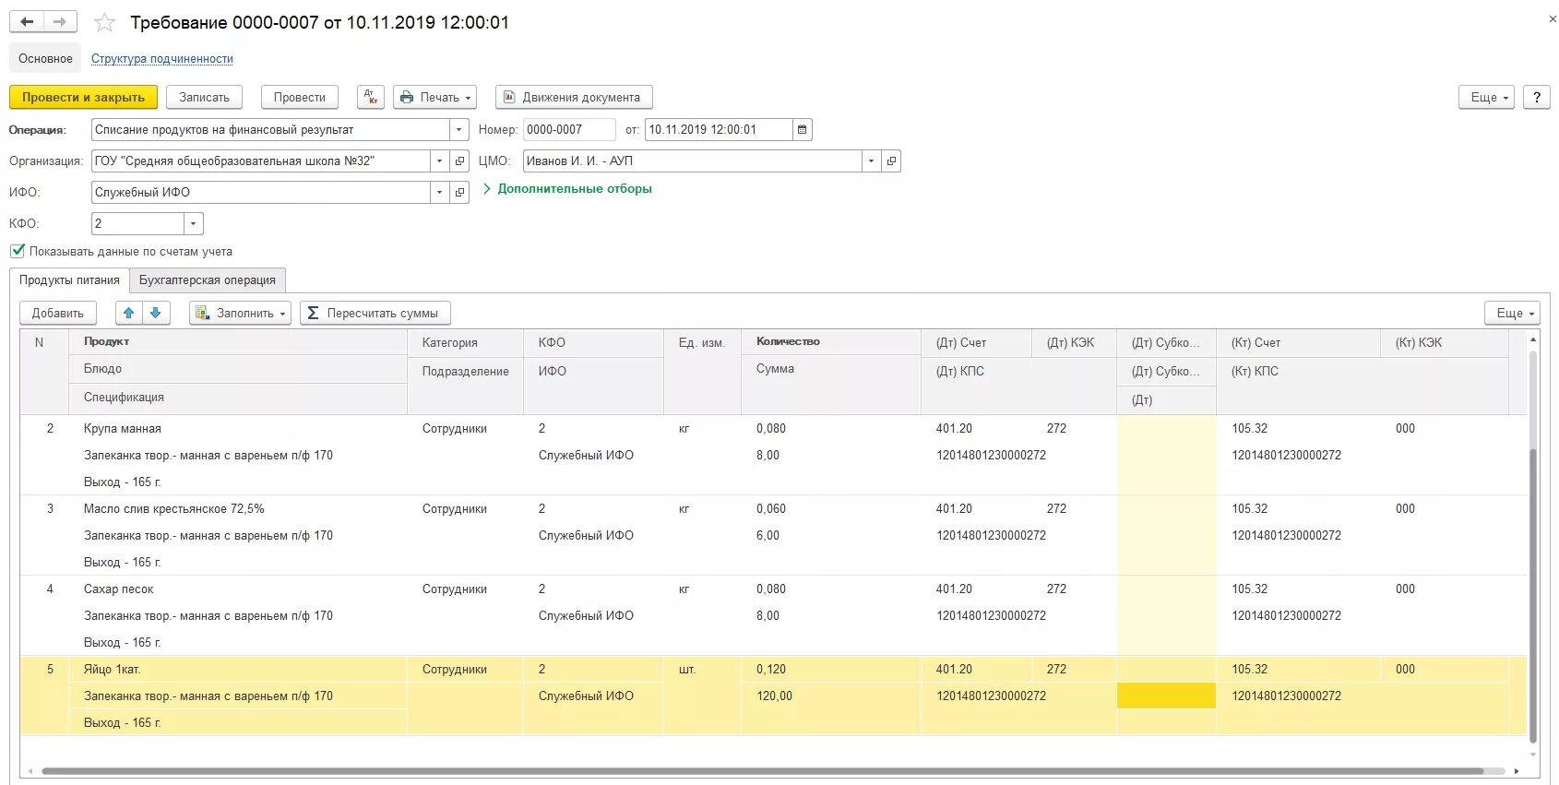1559x785 pixels.
Task: Move row down with blue arrow
Action: pyautogui.click(x=156, y=313)
